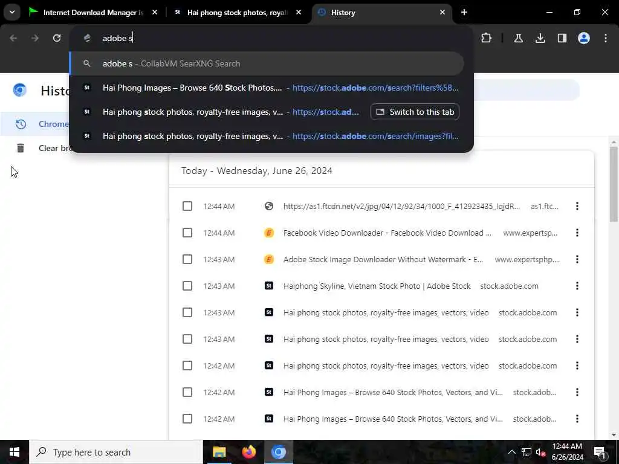Check Adobe Stock Image Downloader entry box
This screenshot has height=464, width=619.
coord(187,259)
